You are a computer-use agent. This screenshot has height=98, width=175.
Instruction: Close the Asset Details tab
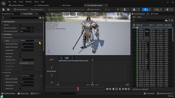click(x=37, y=14)
